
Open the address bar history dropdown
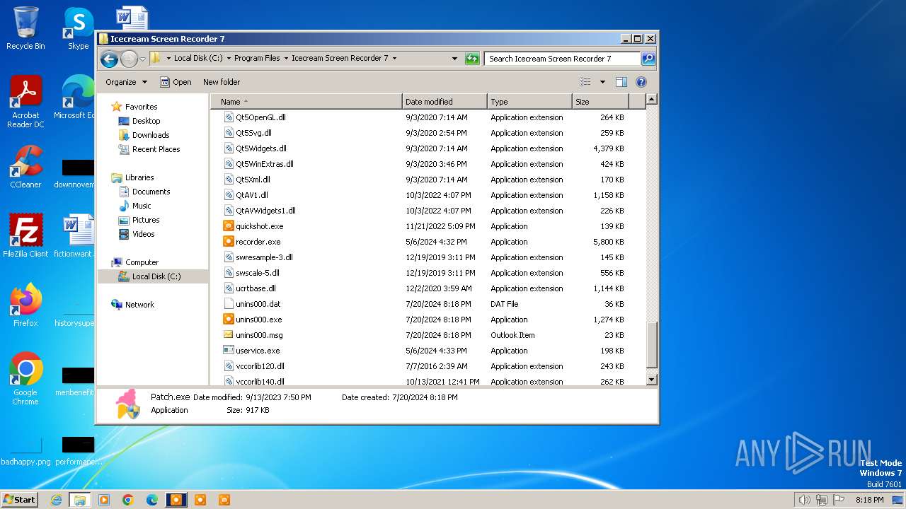pos(454,59)
